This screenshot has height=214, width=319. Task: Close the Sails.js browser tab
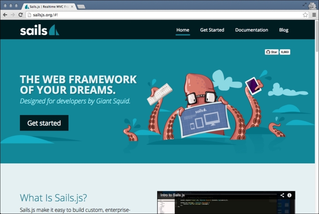click(x=72, y=6)
